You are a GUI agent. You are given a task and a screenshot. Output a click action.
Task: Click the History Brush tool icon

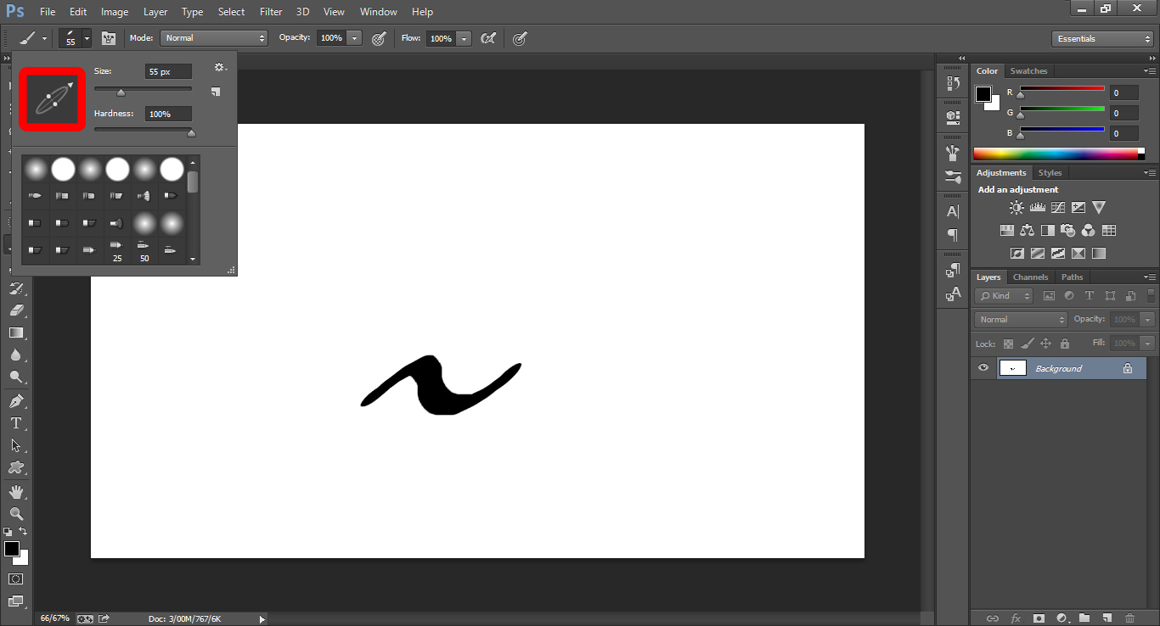pyautogui.click(x=16, y=288)
